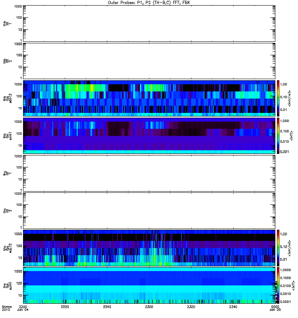Click the '<|mV/m|>' unit label beside thc edc12

point(290,248)
